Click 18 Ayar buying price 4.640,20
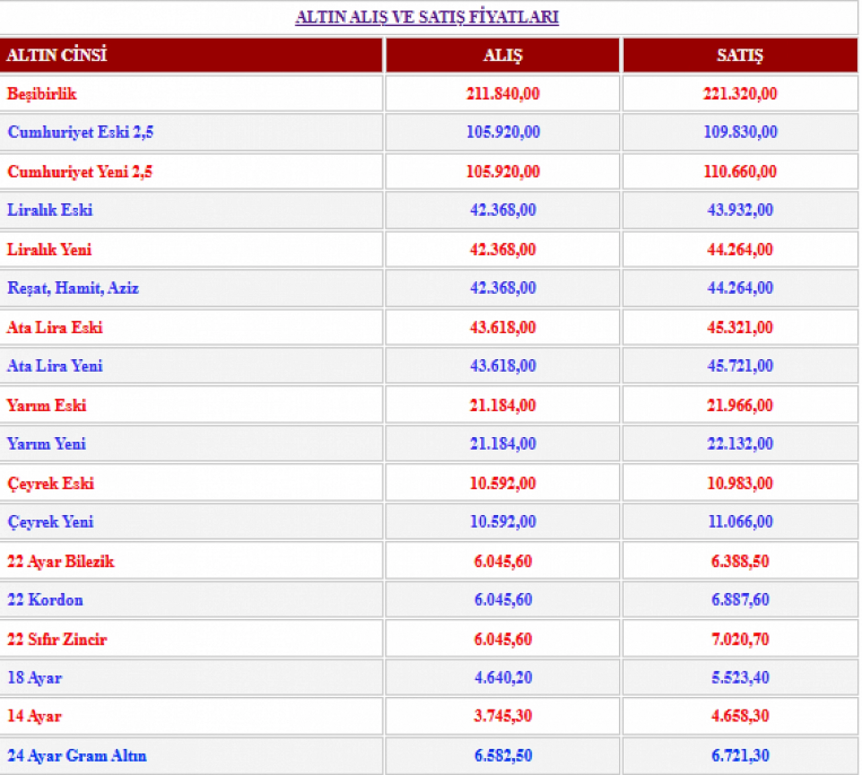 coord(502,678)
